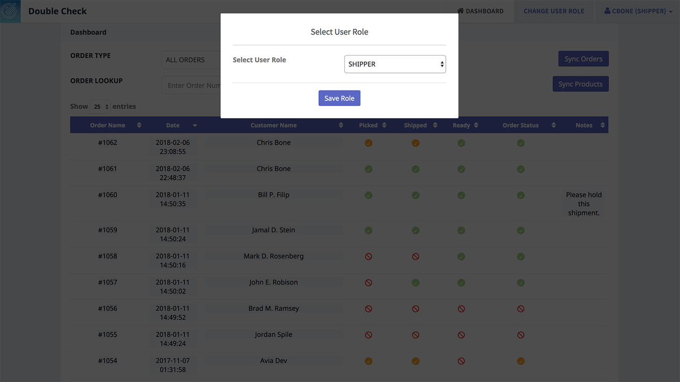Click the red Shipped icon for order #1056
Screen dimensions: 680x382
click(x=415, y=308)
